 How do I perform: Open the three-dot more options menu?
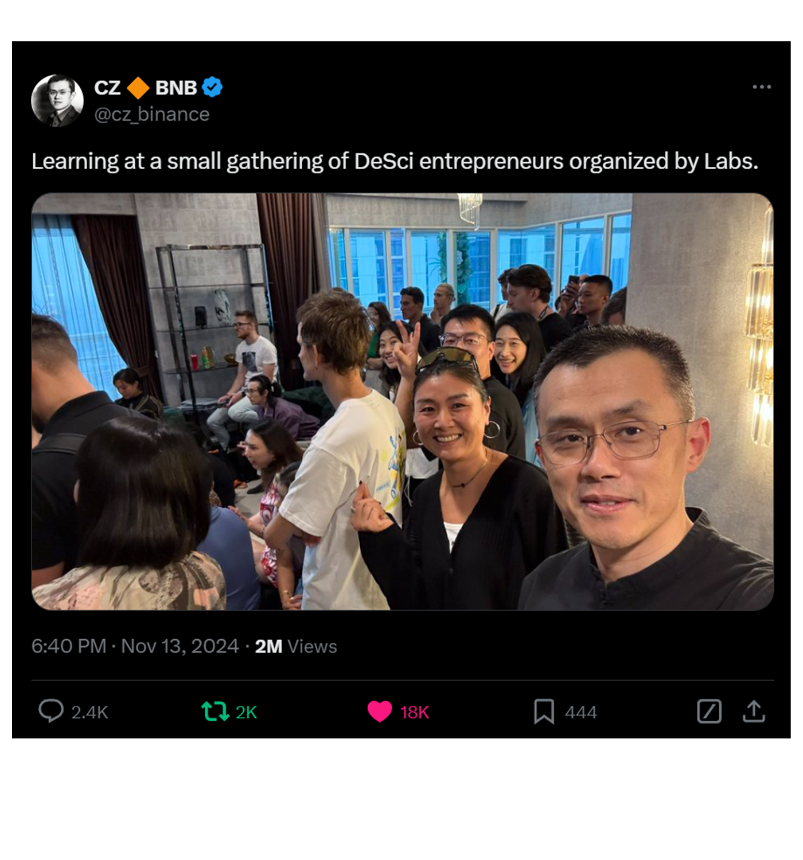(762, 87)
